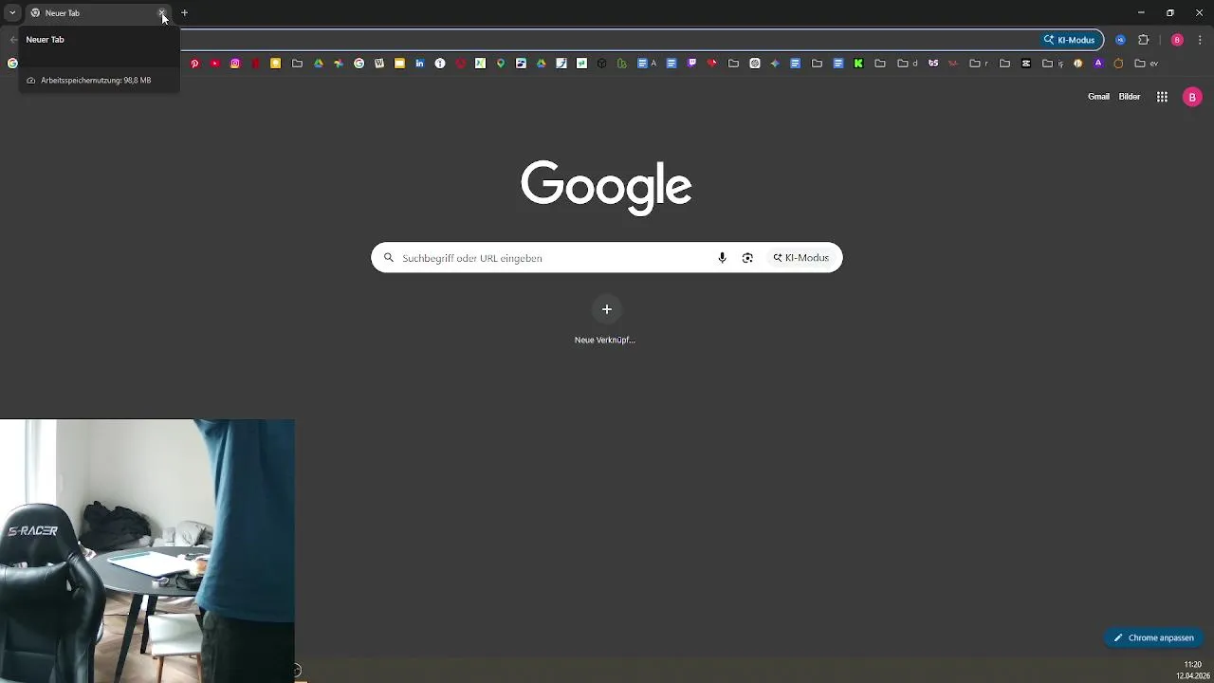Search by image with Google Lens
1214x683 pixels.
coord(747,258)
